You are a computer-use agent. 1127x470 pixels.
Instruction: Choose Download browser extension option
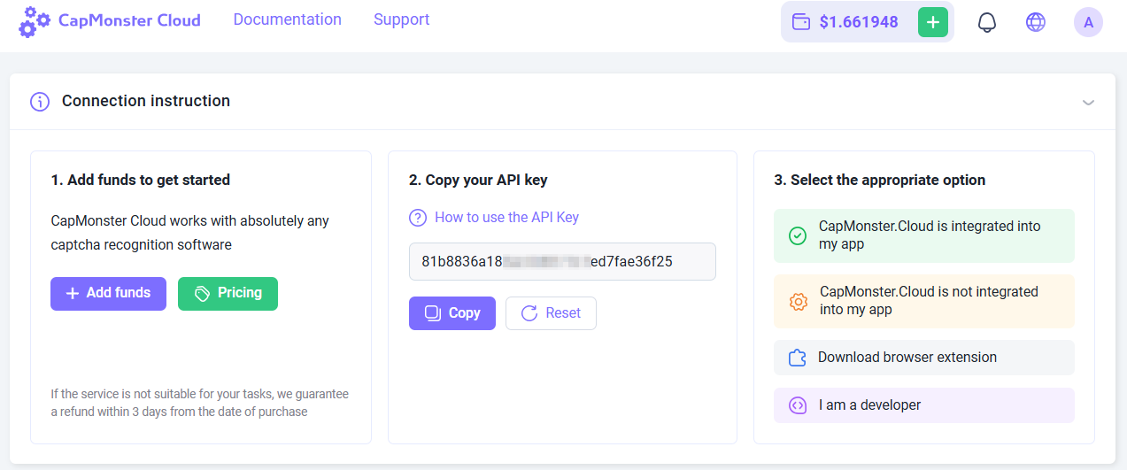pos(923,358)
